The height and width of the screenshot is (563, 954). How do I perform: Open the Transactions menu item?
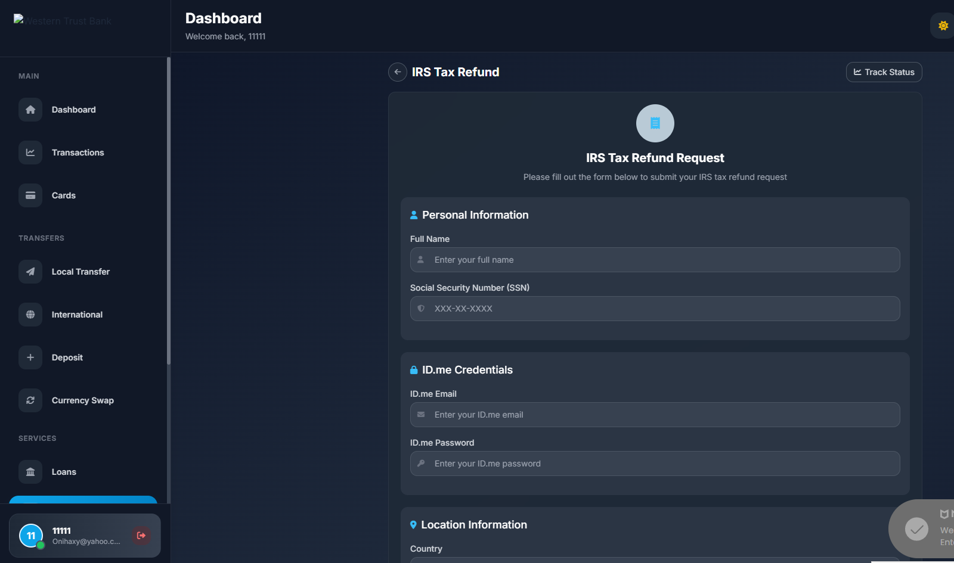point(85,153)
